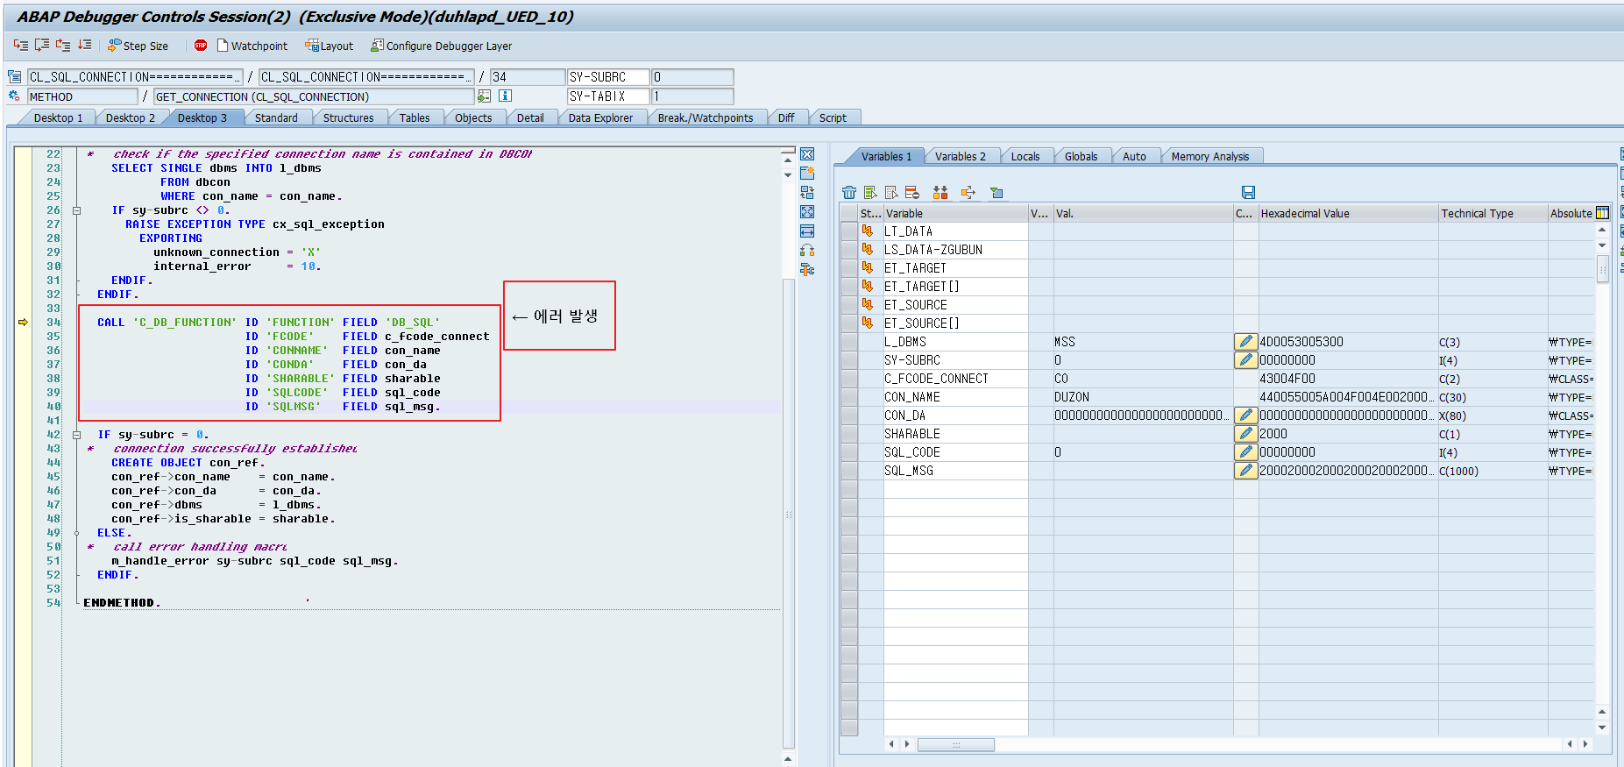Click the Return (step out) icon
Image resolution: width=1624 pixels, height=767 pixels.
(63, 45)
